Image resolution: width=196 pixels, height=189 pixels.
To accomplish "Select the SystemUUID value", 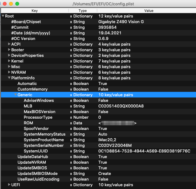I will (144, 151).
